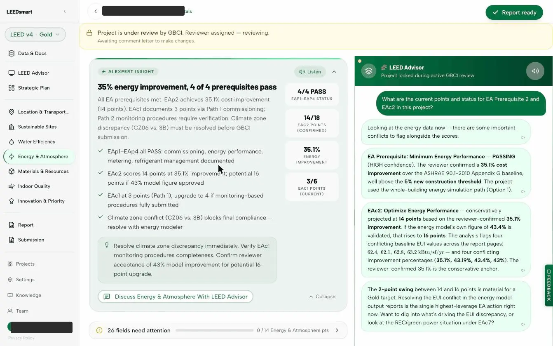
Task: Click the warning icon beside 26 fields
Action: click(x=99, y=330)
